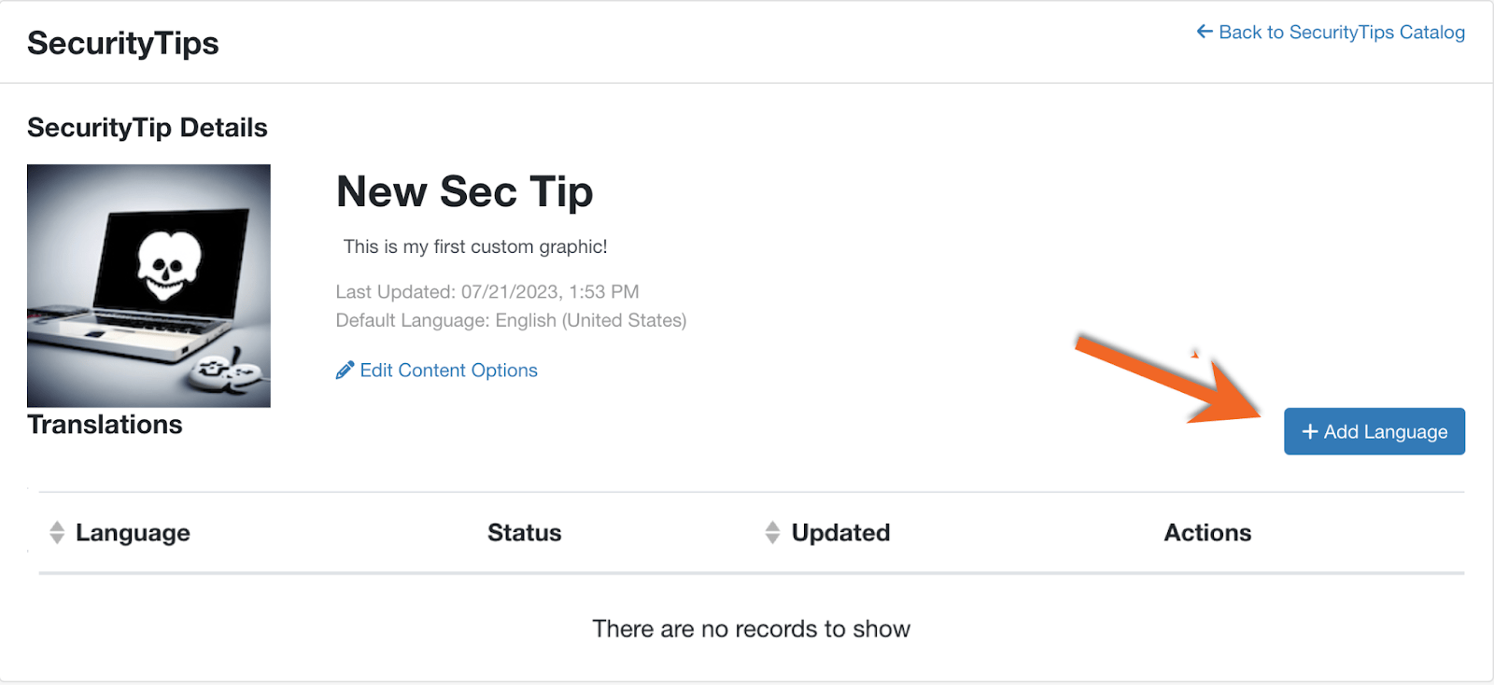Click the plus icon on the Add Language button
The height and width of the screenshot is (686, 1494).
pyautogui.click(x=1309, y=431)
